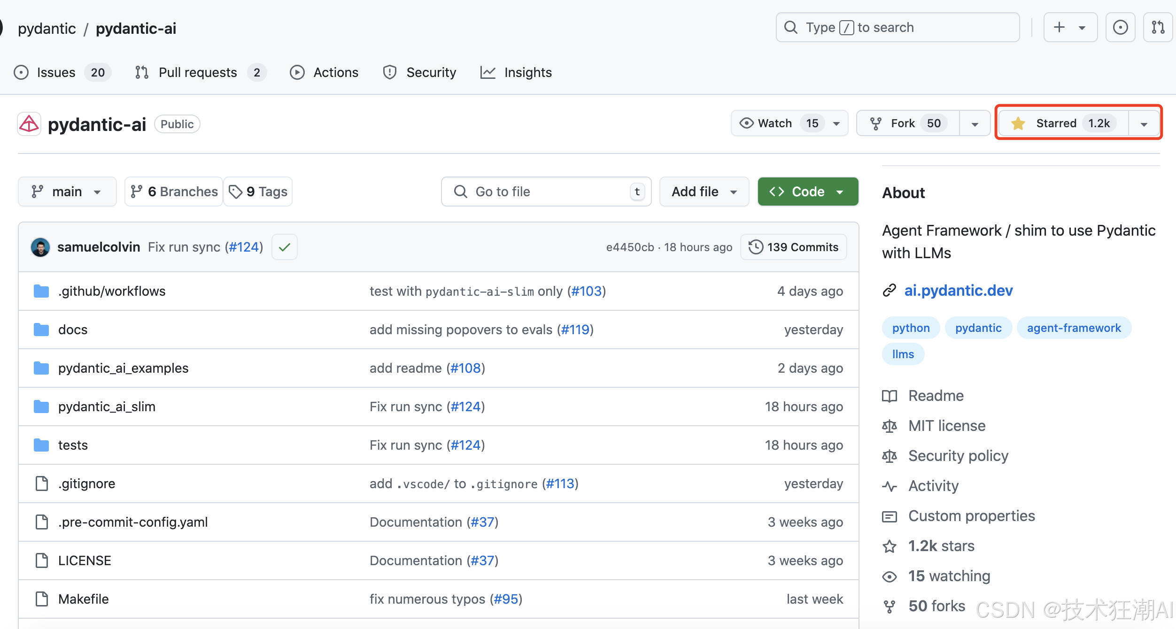Open the ai.pydantic.dev website link
Screen dimensions: 1176x629
click(958, 291)
